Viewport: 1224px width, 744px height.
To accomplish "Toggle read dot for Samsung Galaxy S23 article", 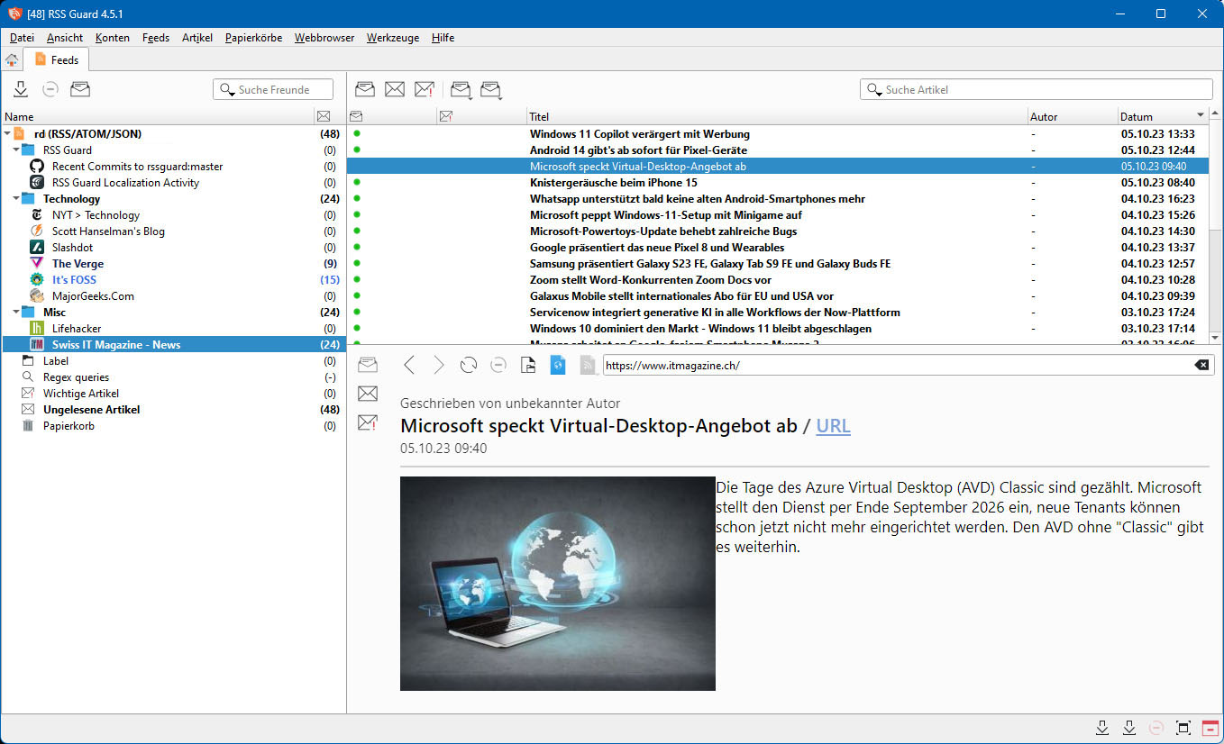I will [357, 263].
